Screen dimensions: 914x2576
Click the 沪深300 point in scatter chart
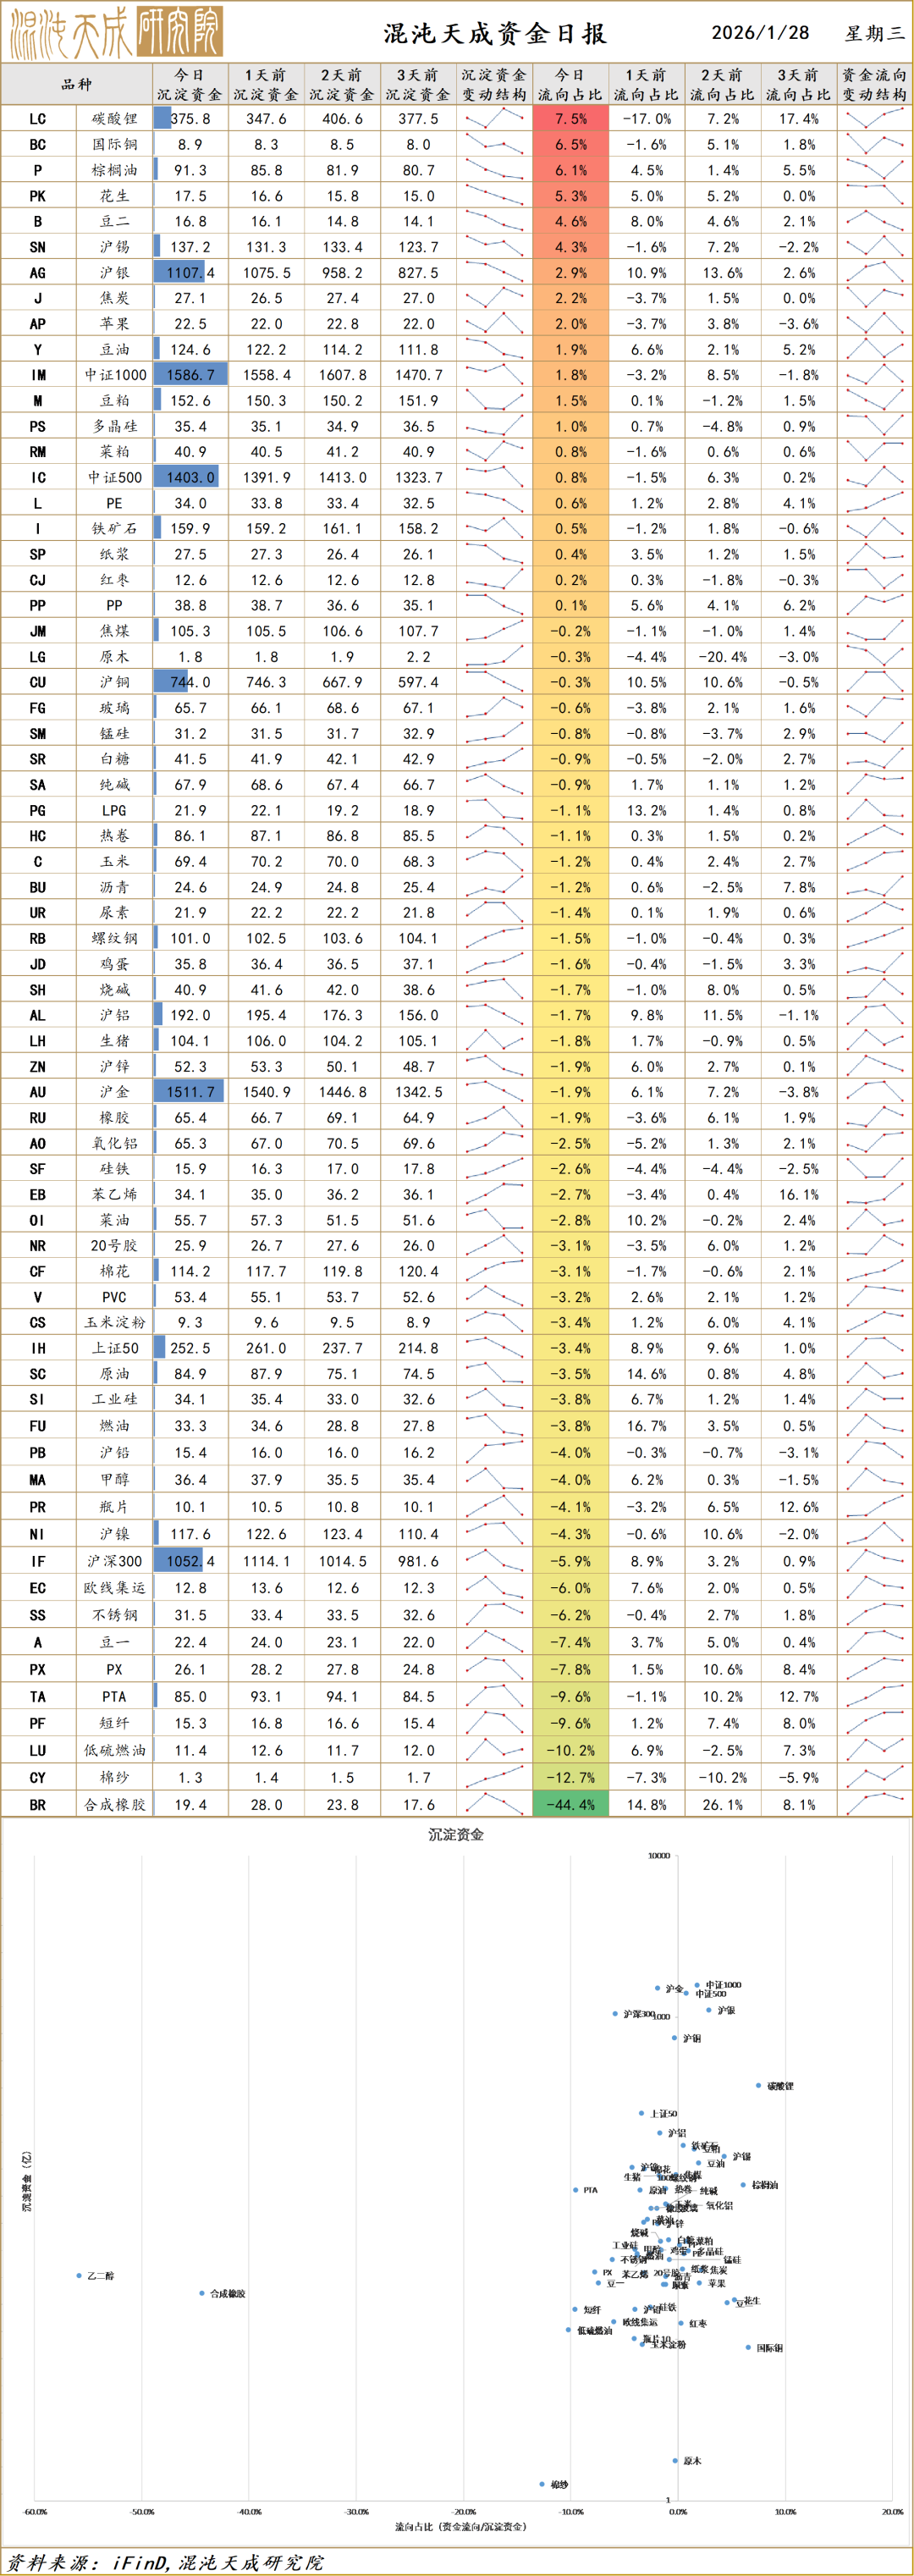(x=615, y=2014)
